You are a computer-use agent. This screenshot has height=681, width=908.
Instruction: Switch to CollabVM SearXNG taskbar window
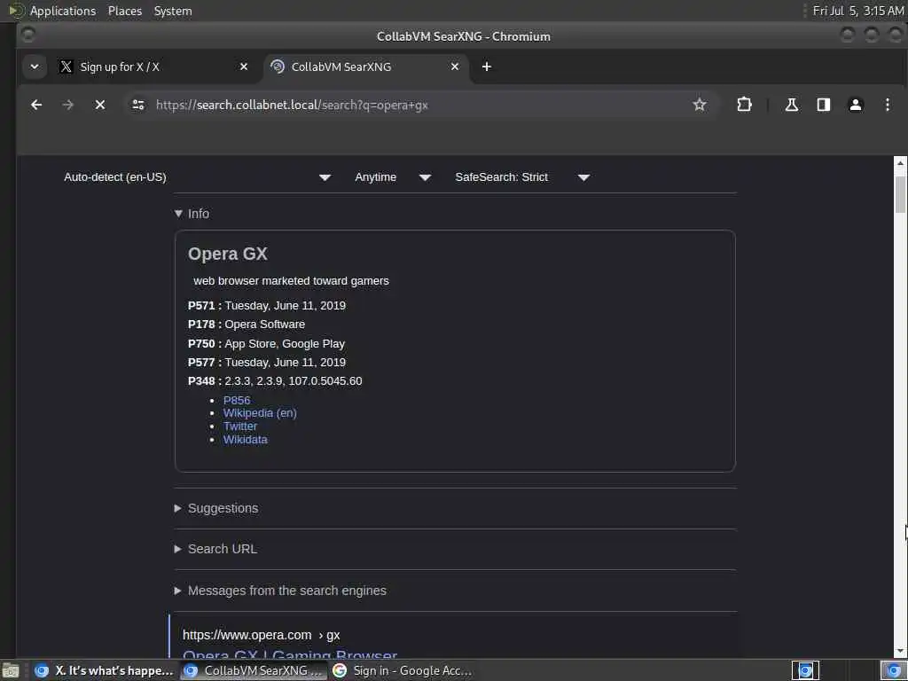tap(253, 670)
